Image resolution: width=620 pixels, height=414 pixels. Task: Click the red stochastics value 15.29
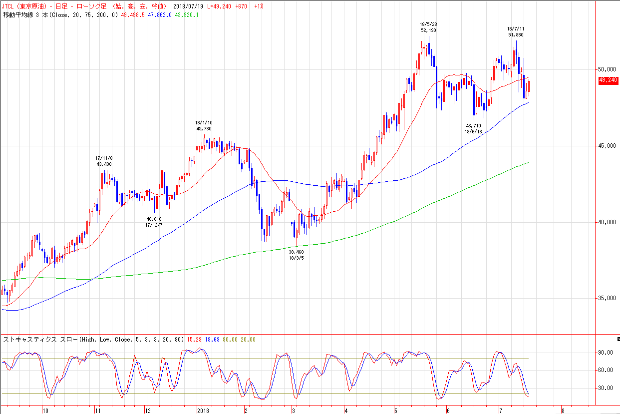[195, 340]
